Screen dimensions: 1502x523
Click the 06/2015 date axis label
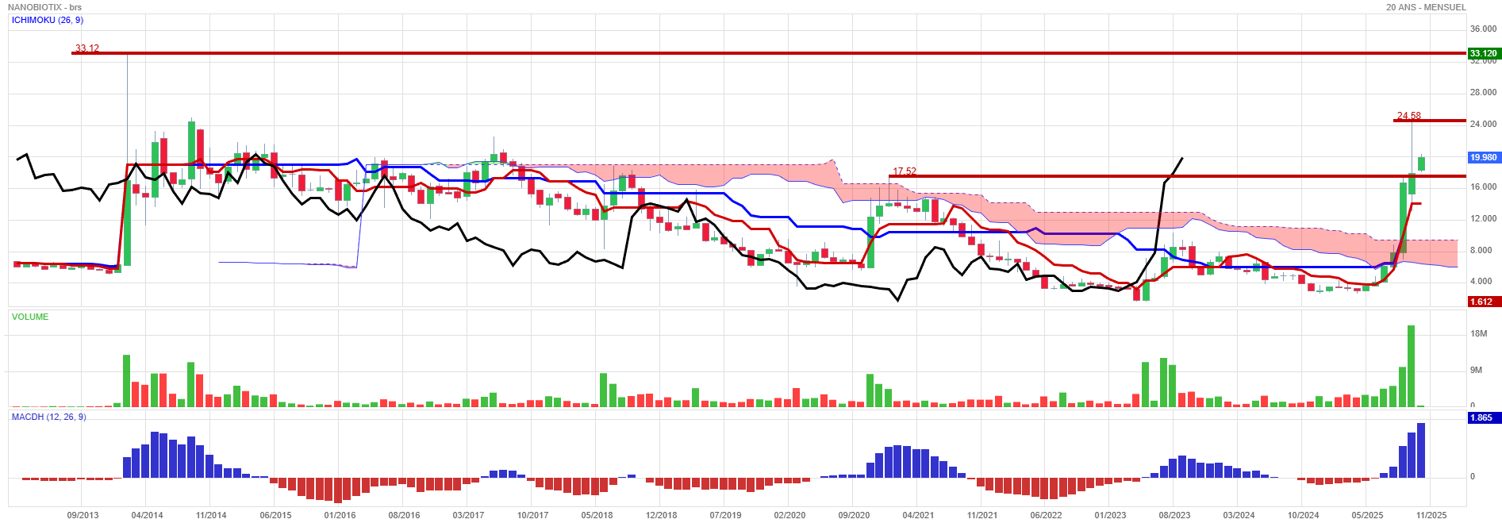click(275, 515)
